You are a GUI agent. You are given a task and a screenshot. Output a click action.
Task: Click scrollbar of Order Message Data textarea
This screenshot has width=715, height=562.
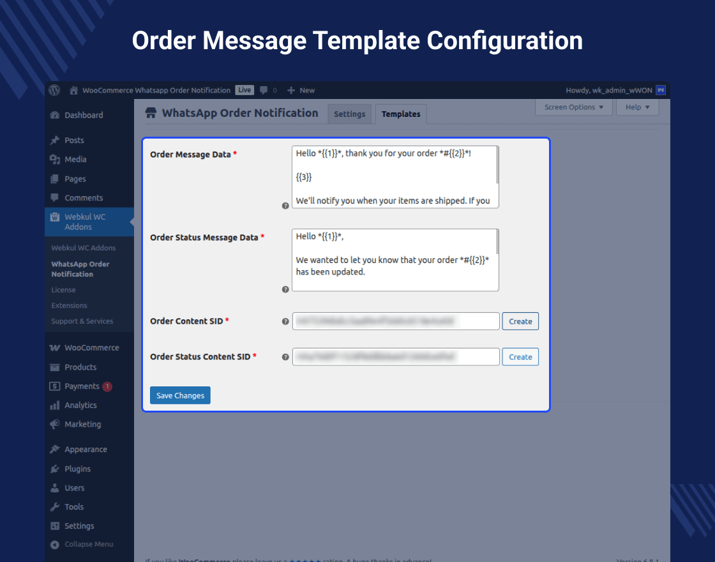pos(497,165)
